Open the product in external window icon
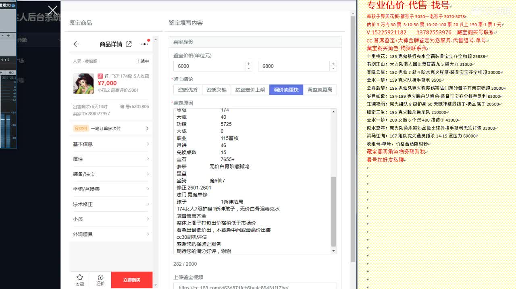This screenshot has width=516, height=289. coord(129,44)
